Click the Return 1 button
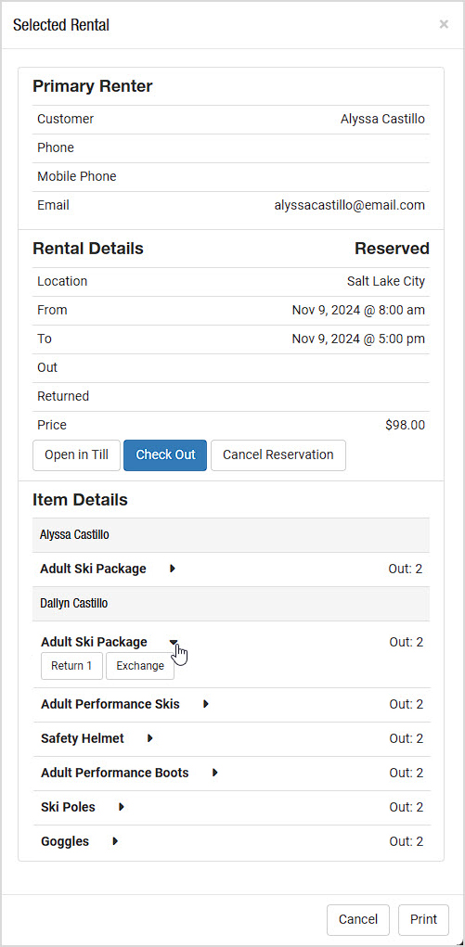This screenshot has height=947, width=465. [72, 666]
